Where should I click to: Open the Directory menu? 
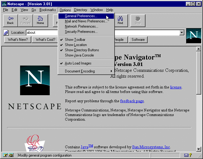click(x=81, y=10)
